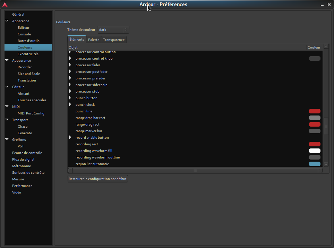The image size is (334, 248).
Task: Open the Aimant preferences page
Action: click(24, 94)
